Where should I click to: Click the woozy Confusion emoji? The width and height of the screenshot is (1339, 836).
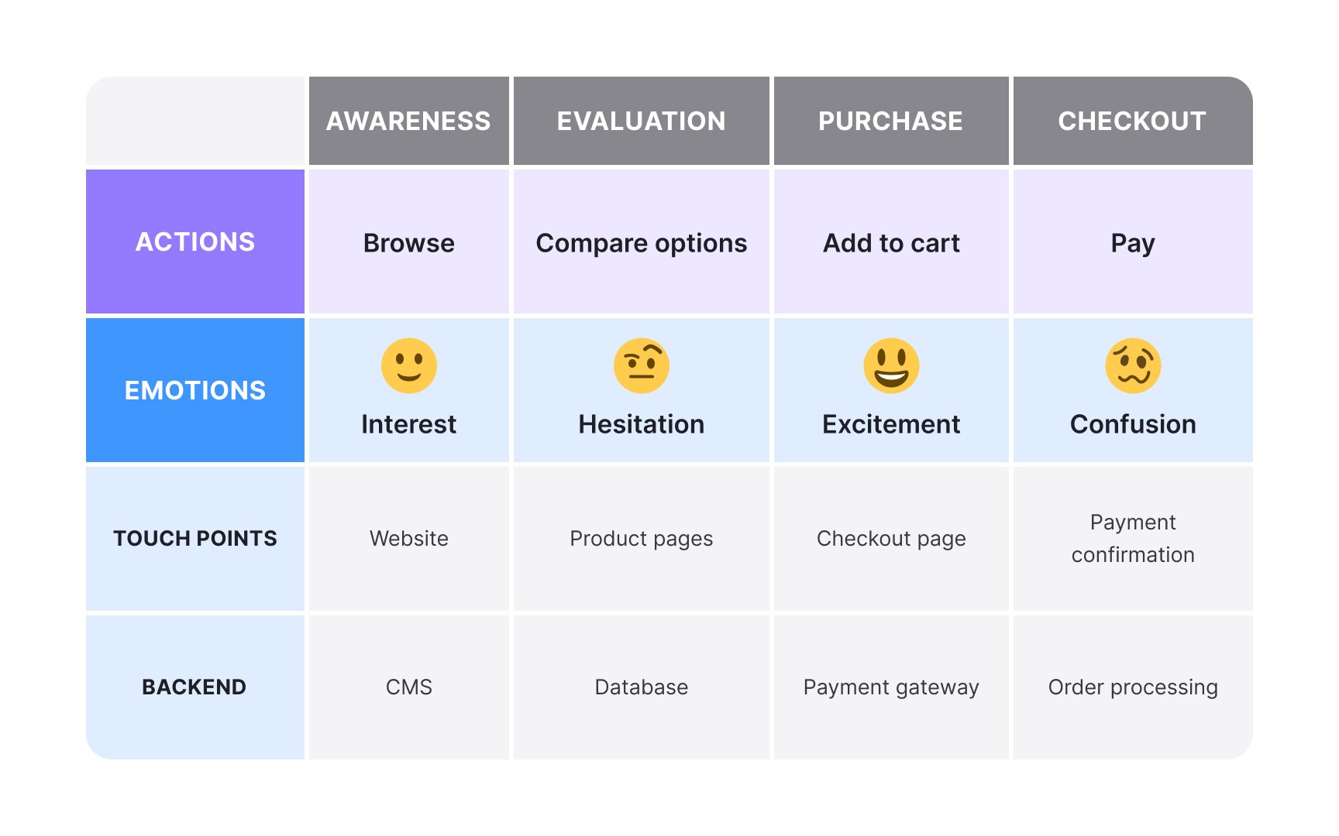click(x=1133, y=365)
